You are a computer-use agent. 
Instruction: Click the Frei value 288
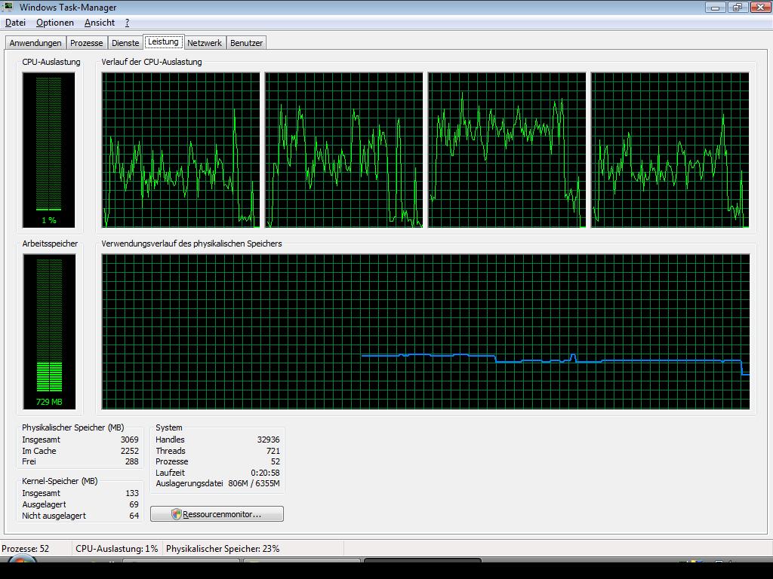[x=132, y=462]
